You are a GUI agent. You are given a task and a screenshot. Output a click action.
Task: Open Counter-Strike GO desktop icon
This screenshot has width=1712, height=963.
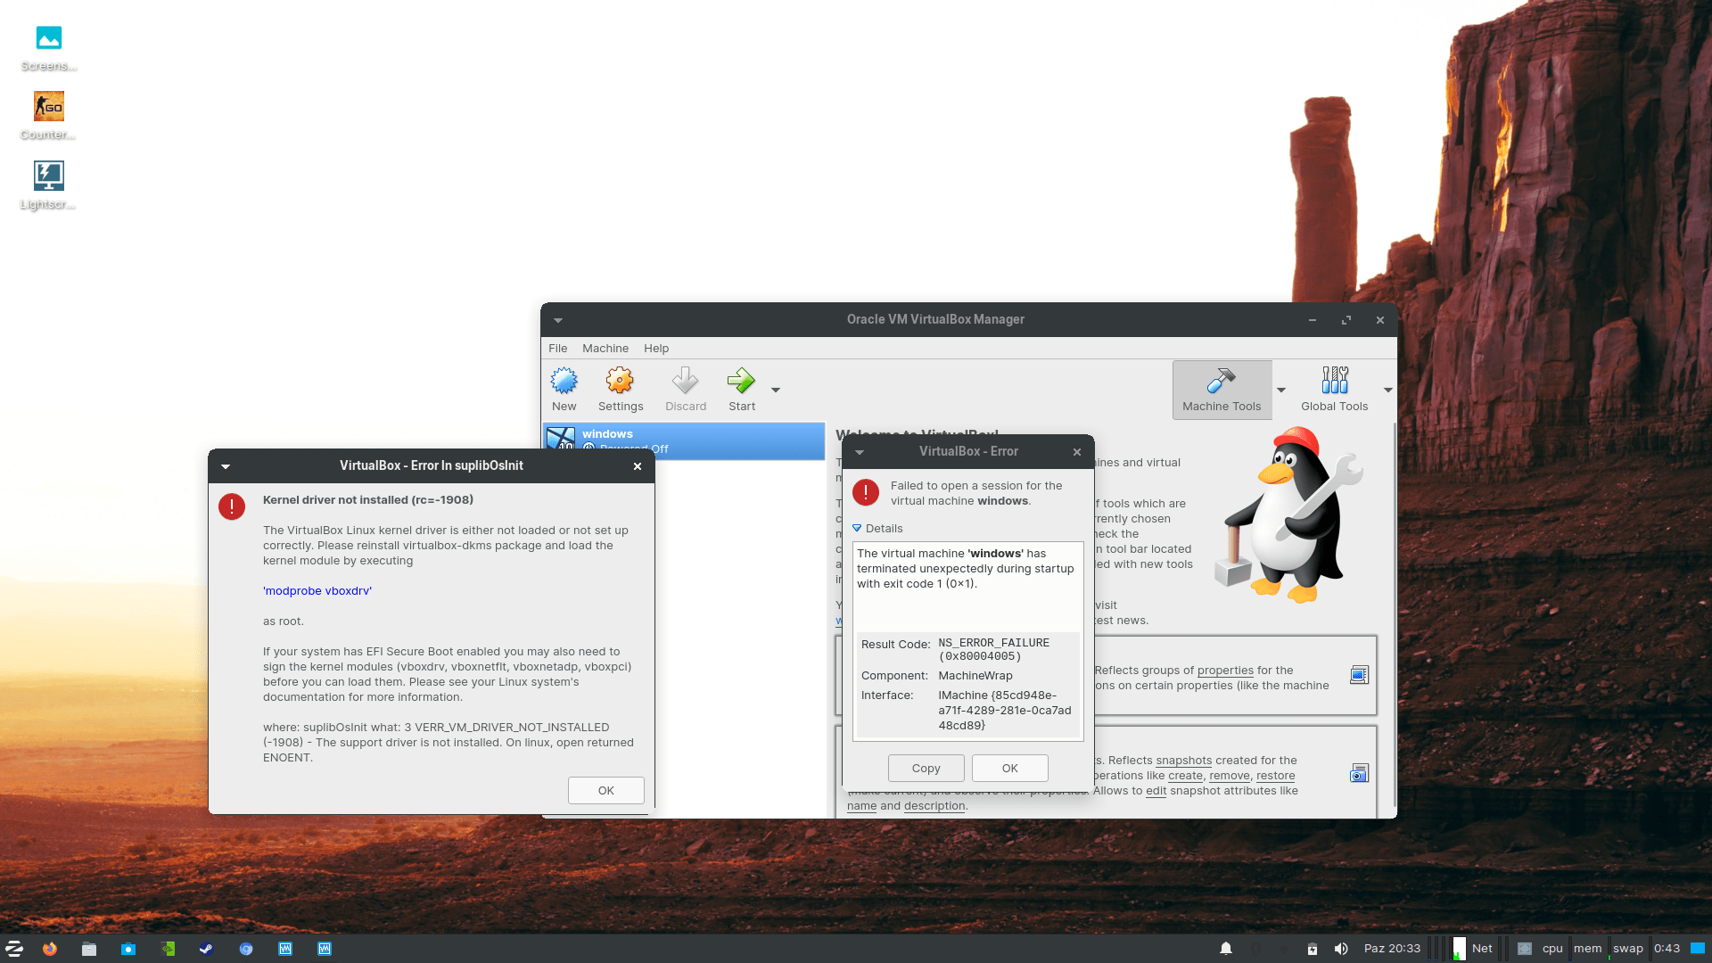click(x=49, y=107)
